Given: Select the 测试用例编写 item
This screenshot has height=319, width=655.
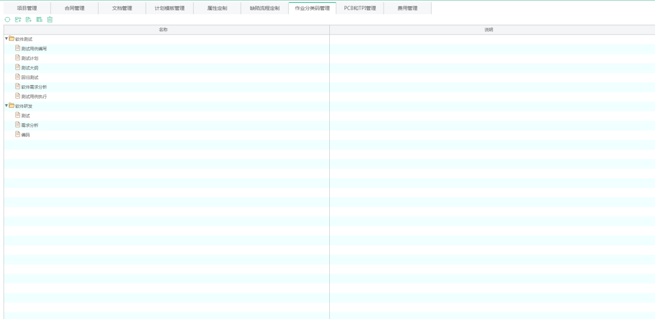Looking at the screenshot, I should tap(34, 48).
